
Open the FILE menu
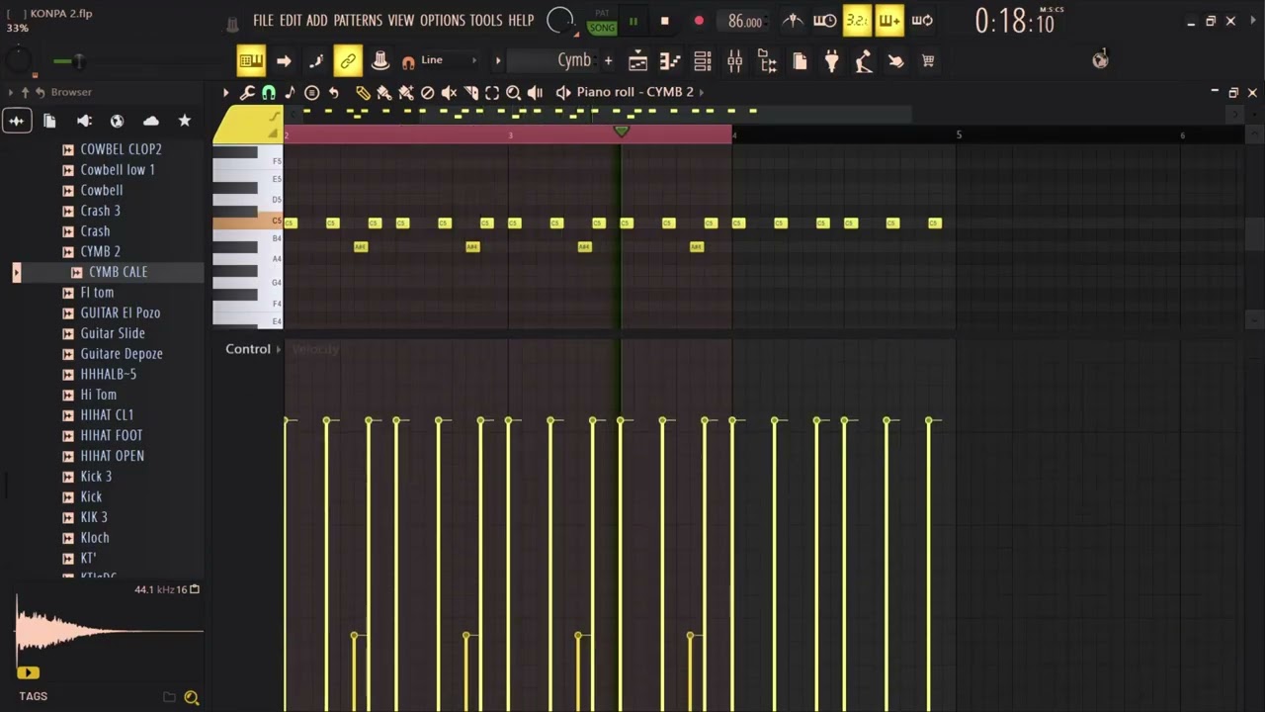263,21
